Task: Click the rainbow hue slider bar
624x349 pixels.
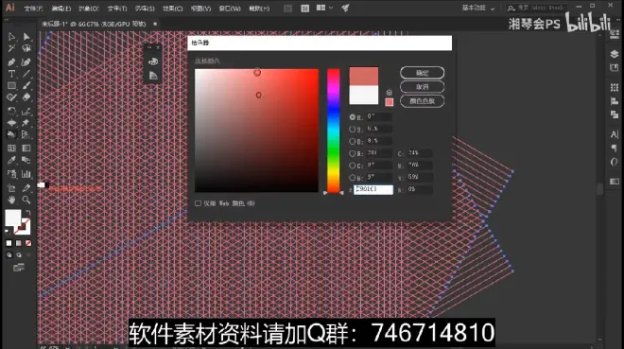Action: click(334, 131)
